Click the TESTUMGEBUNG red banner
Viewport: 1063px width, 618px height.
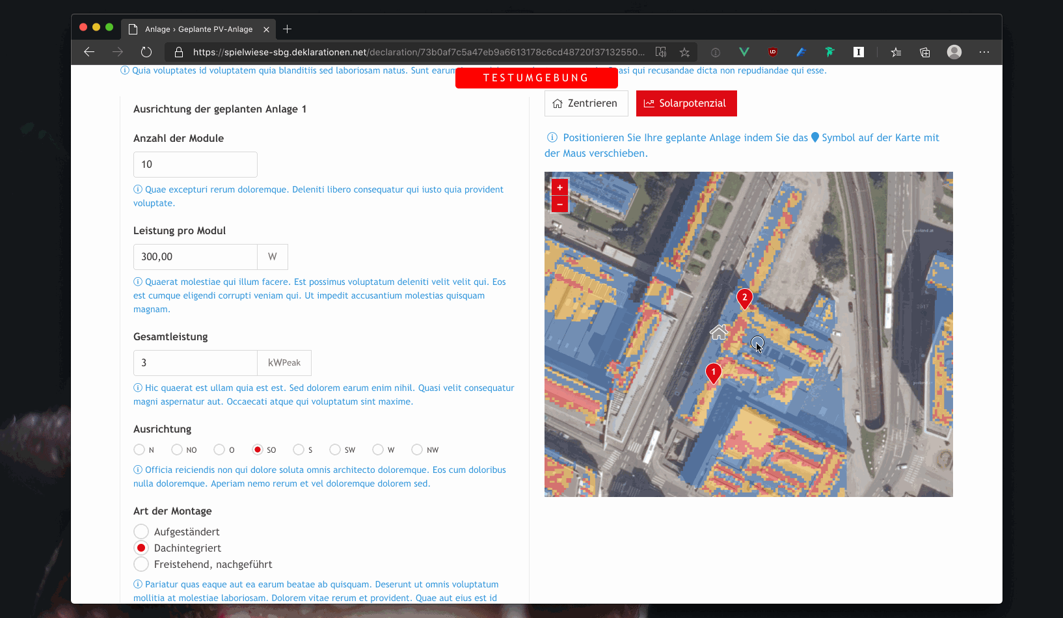(536, 77)
